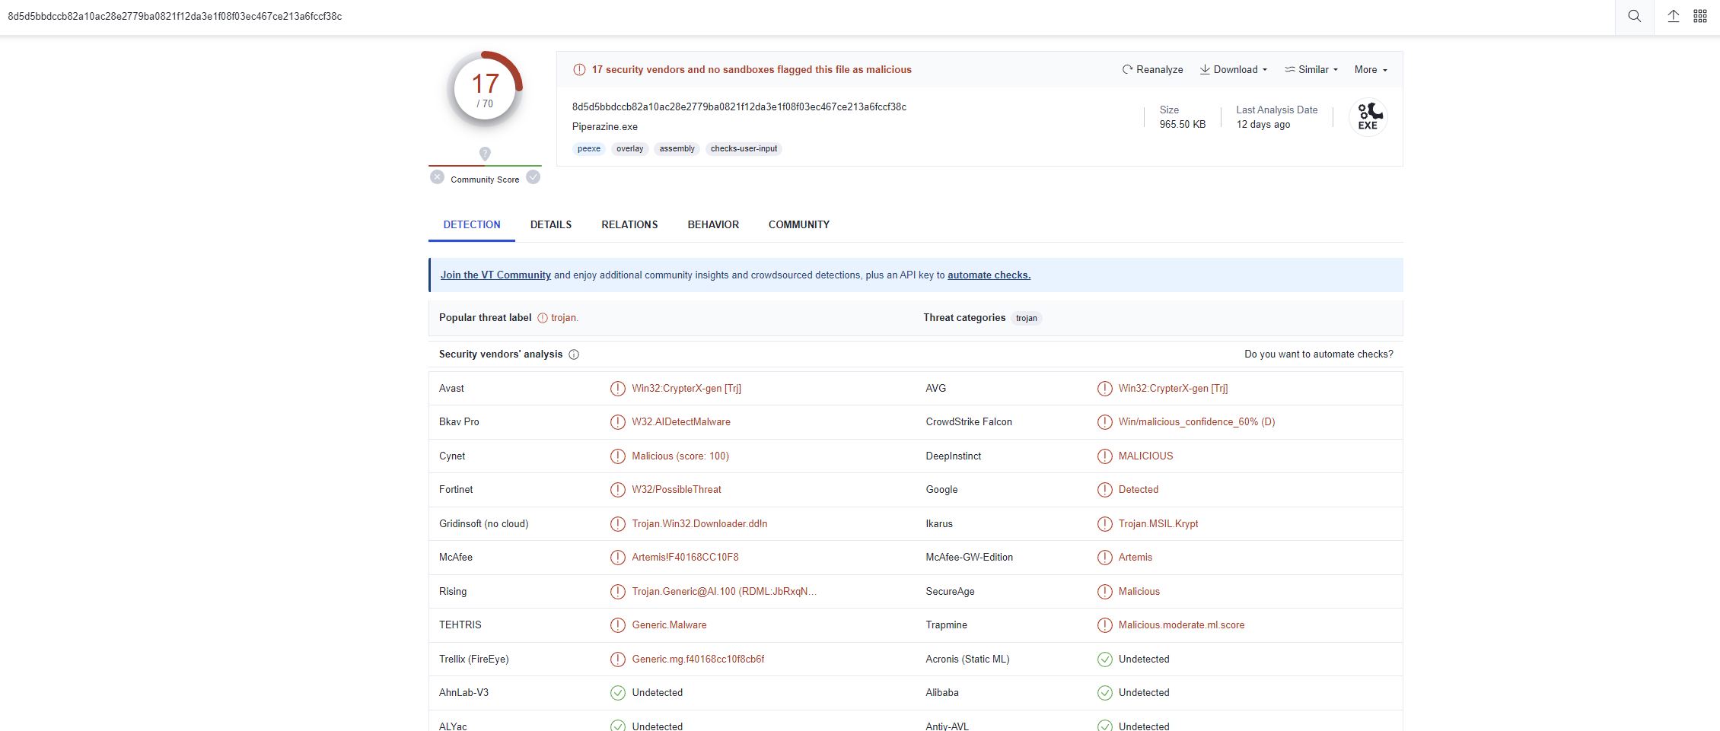1720x731 pixels.
Task: Vote malicious with the X community icon
Action: (437, 177)
